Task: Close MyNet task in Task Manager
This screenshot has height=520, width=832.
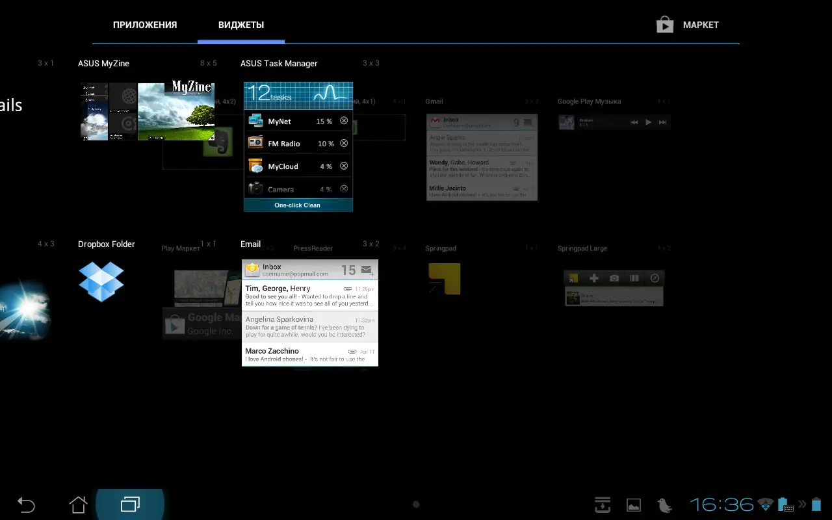Action: click(x=344, y=121)
